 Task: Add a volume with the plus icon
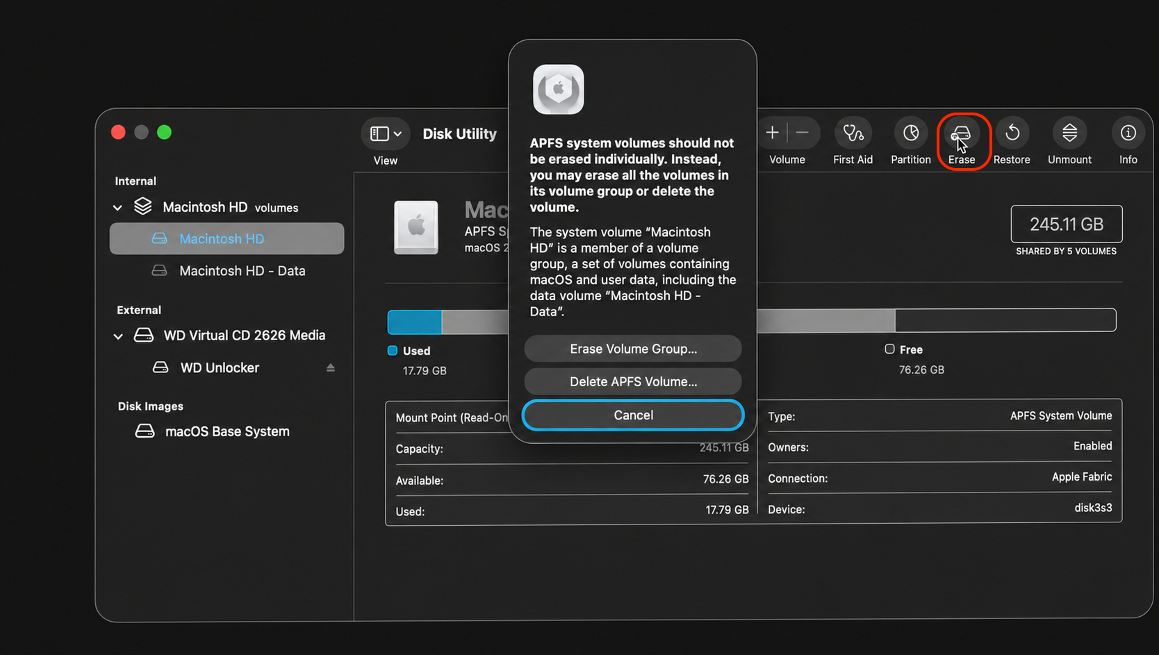tap(772, 132)
